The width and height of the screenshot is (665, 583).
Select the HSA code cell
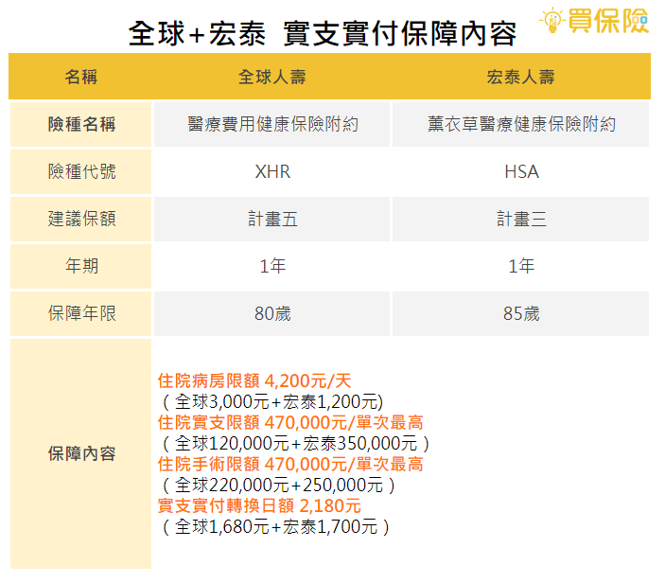coord(520,172)
